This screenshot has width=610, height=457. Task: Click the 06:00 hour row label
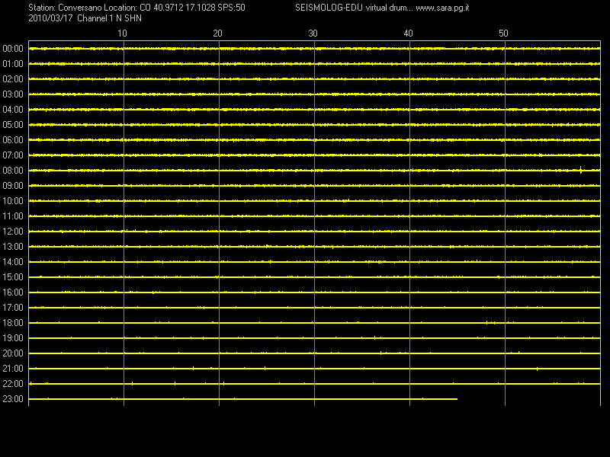click(13, 140)
